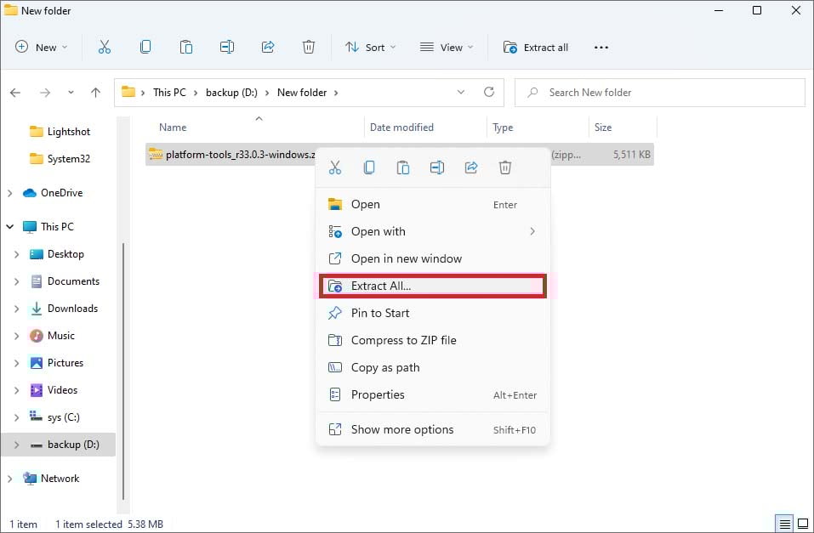814x533 pixels.
Task: Go back with the left arrow
Action: 15,93
